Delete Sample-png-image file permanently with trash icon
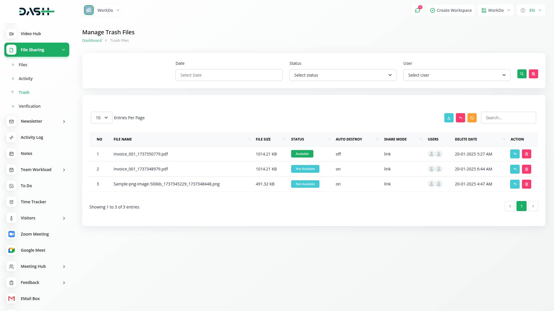This screenshot has width=554, height=311. (526, 184)
